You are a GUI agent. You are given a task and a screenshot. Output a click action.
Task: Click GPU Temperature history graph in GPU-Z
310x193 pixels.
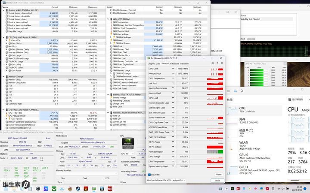[207, 78]
